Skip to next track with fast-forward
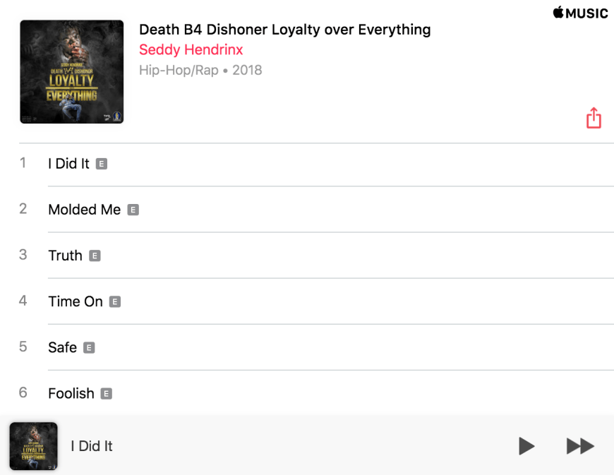This screenshot has width=614, height=475. coord(580,446)
